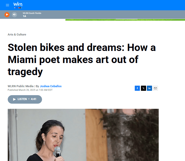Open the Arts & Culture section
185x161 pixels.
(17, 34)
